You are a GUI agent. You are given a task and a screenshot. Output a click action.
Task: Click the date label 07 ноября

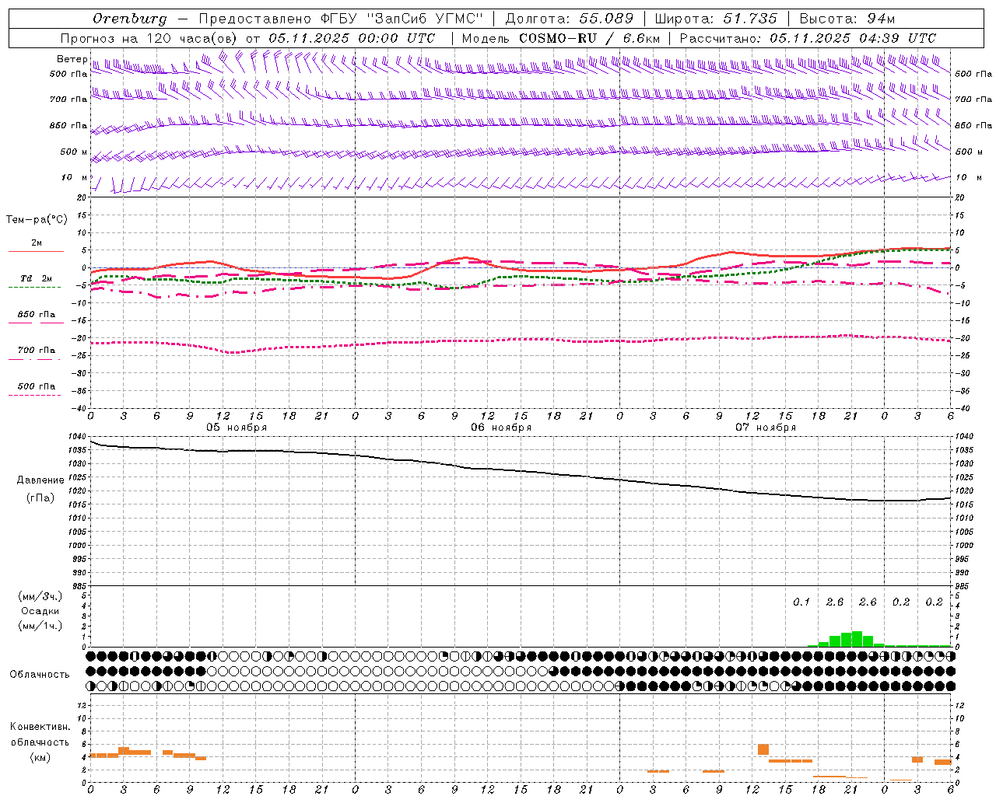coord(766,428)
